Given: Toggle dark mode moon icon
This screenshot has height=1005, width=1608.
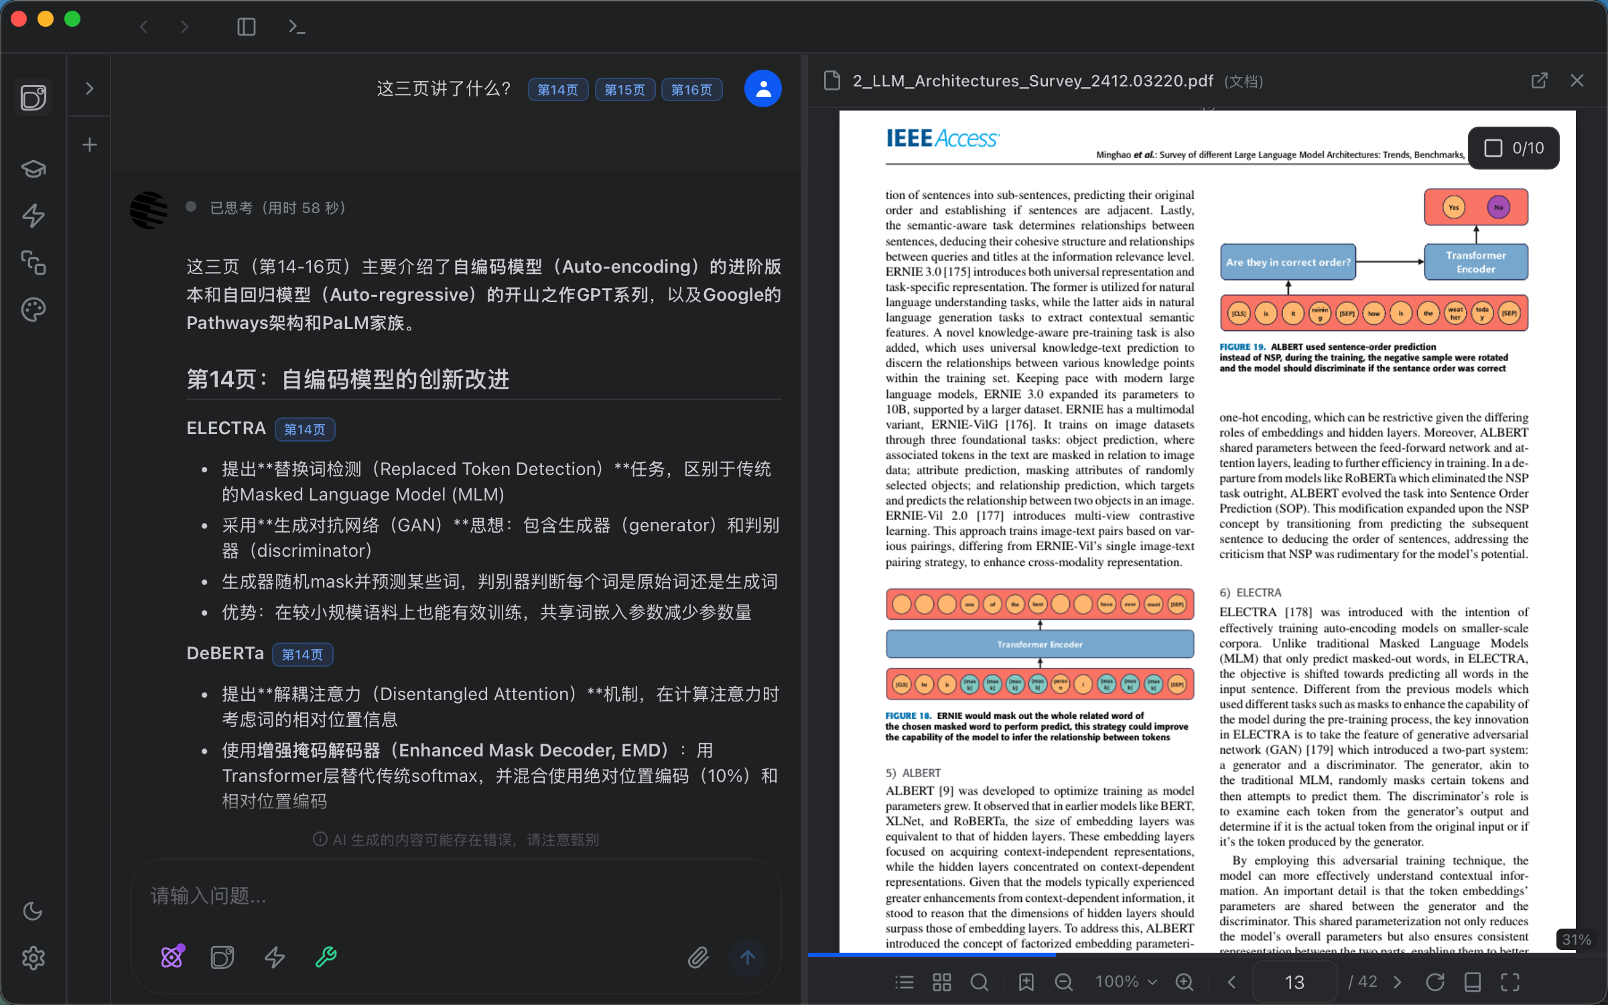Looking at the screenshot, I should click(x=33, y=911).
